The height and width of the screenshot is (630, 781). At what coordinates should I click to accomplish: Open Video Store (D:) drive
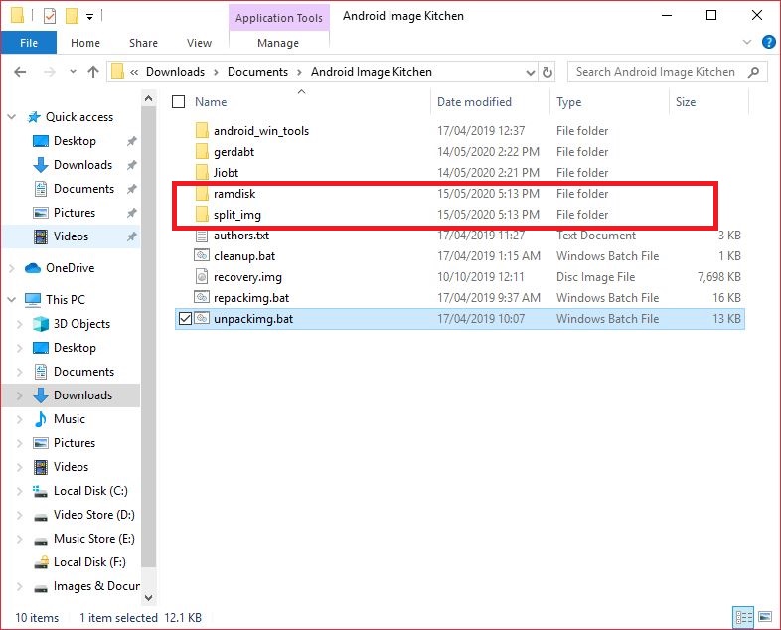click(93, 515)
